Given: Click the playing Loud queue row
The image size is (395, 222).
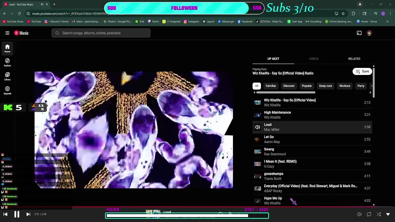Looking at the screenshot, I should click(x=312, y=127).
